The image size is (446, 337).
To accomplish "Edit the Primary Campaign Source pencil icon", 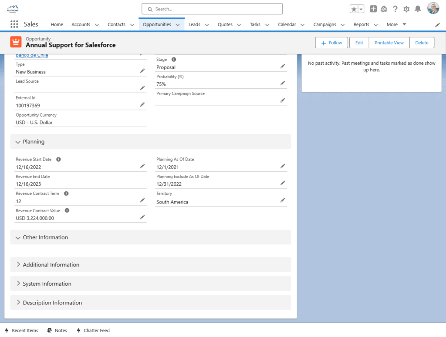I will click(282, 100).
